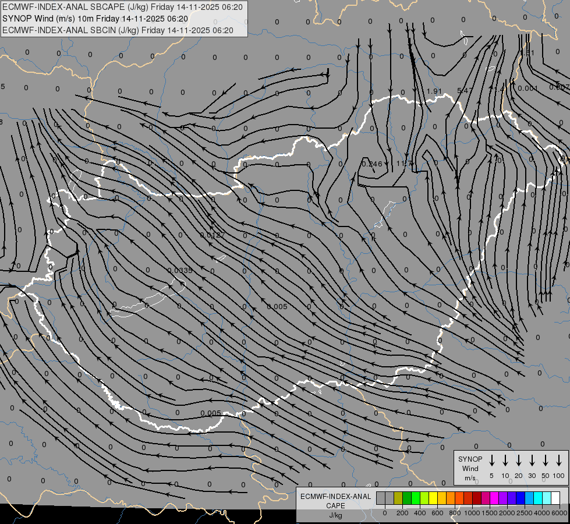Pick the 100 m/s wind arrow symbol
Image resolution: width=570 pixels, height=524 pixels.
559,461
